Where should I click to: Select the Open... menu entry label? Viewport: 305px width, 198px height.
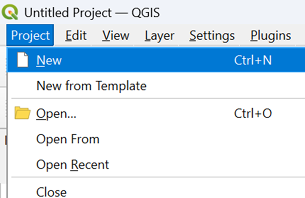tap(56, 114)
